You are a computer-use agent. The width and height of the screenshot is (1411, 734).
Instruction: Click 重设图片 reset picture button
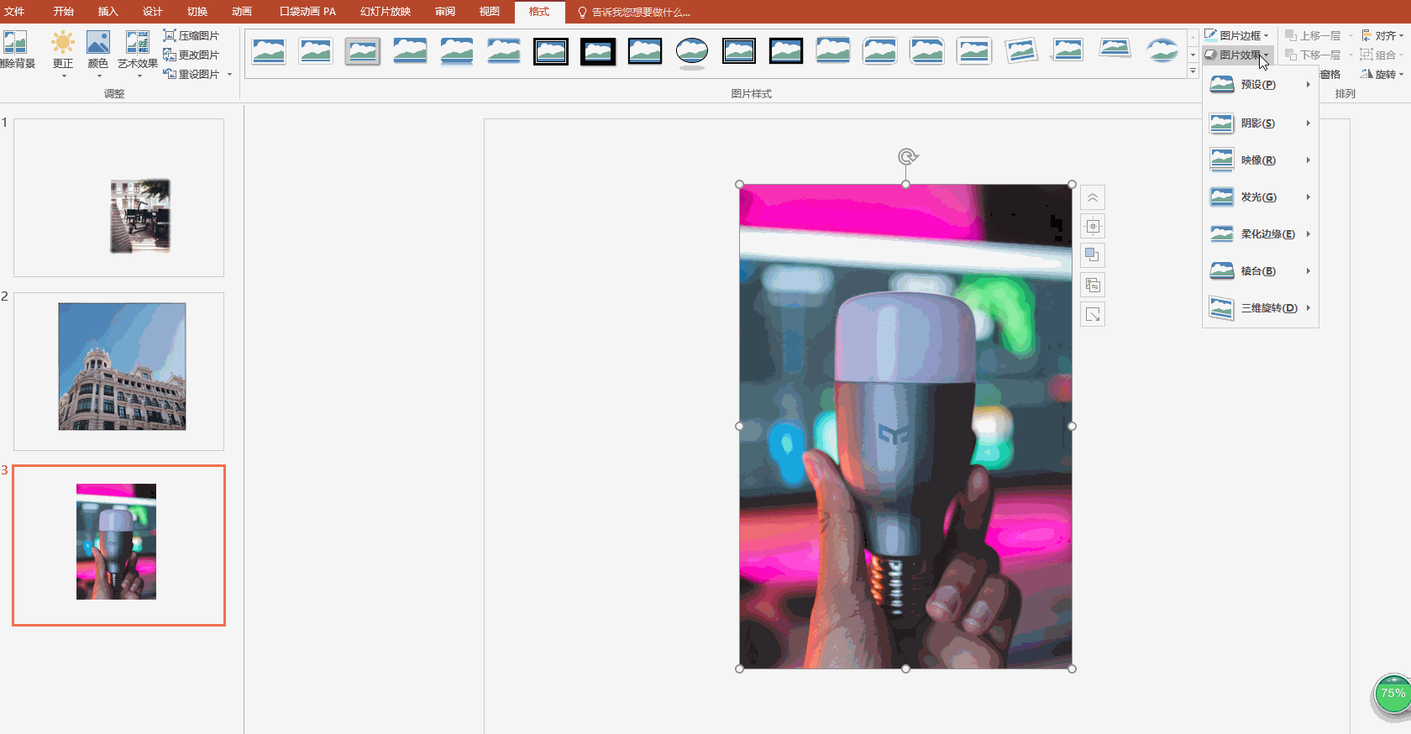coord(191,74)
